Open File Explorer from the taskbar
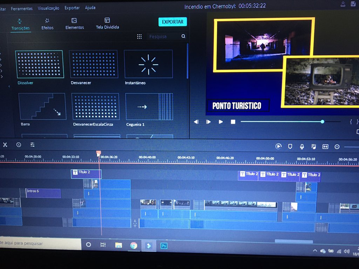359x269 pixels. (x=118, y=245)
